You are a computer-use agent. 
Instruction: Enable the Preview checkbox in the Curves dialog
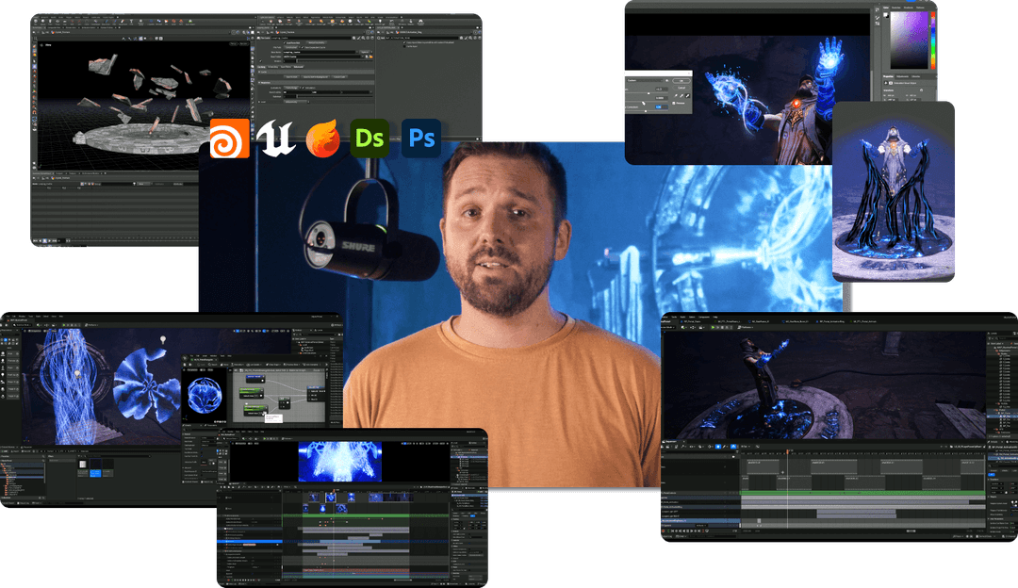coord(674,103)
